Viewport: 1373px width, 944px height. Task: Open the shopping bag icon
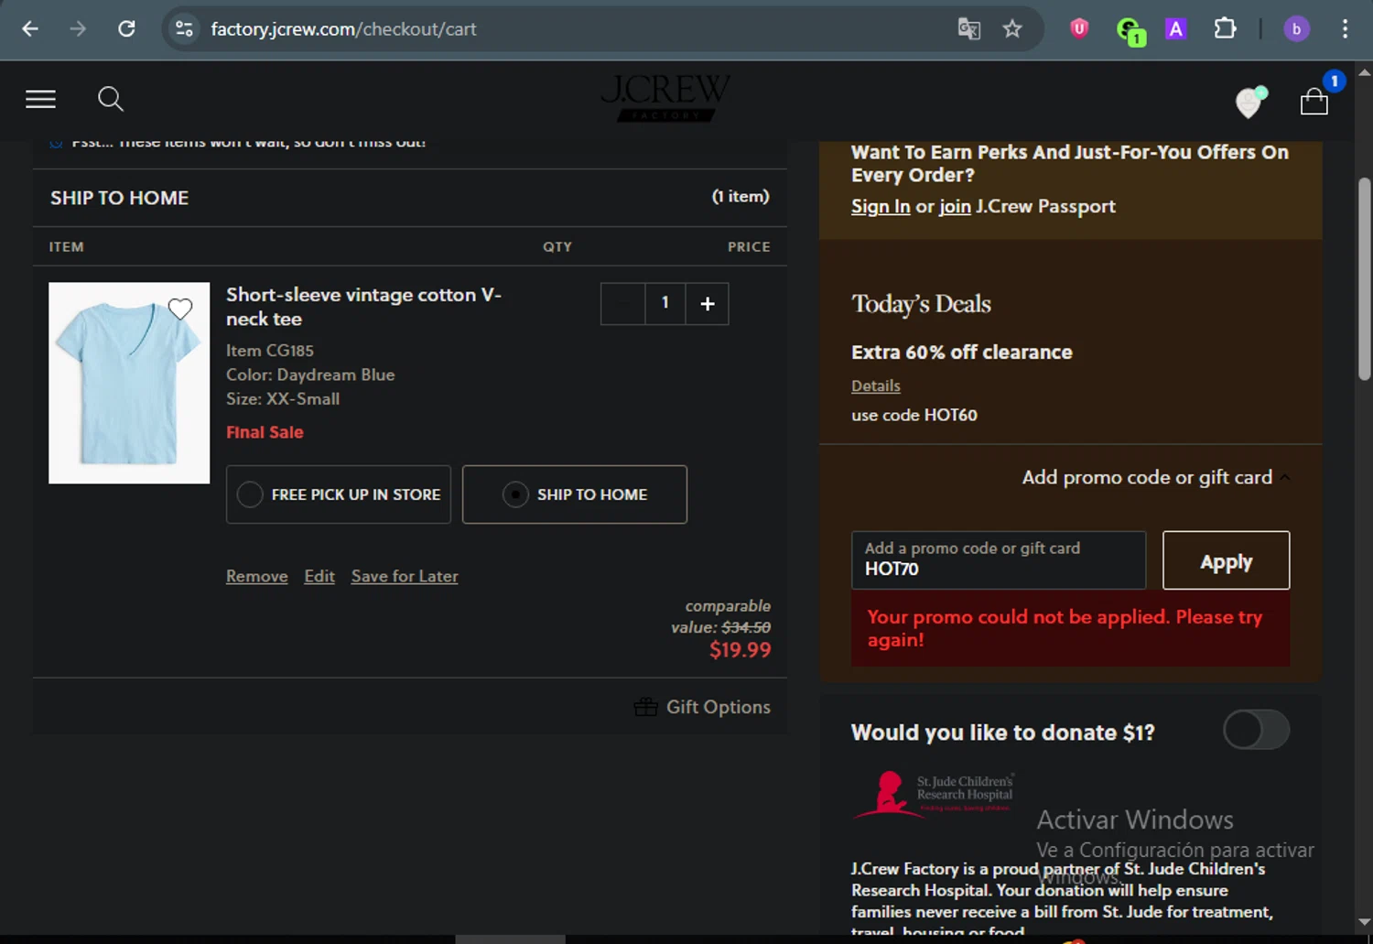point(1314,102)
